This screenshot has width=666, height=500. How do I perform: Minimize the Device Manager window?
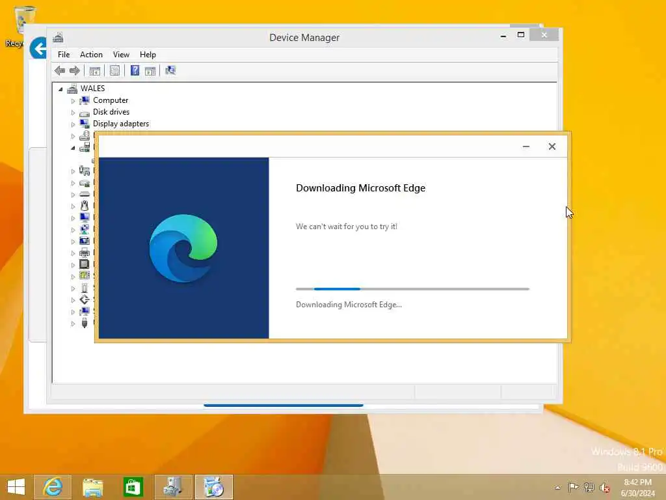click(503, 36)
